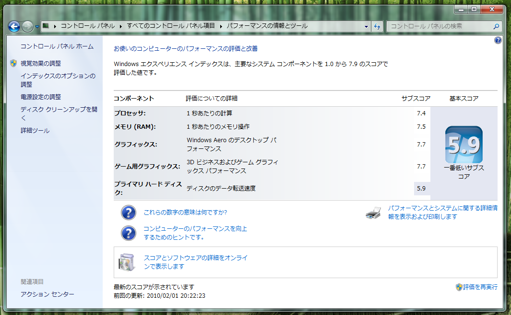The image size is (511, 315).
Task: Go back with the blue Back arrow
Action: click(x=14, y=26)
